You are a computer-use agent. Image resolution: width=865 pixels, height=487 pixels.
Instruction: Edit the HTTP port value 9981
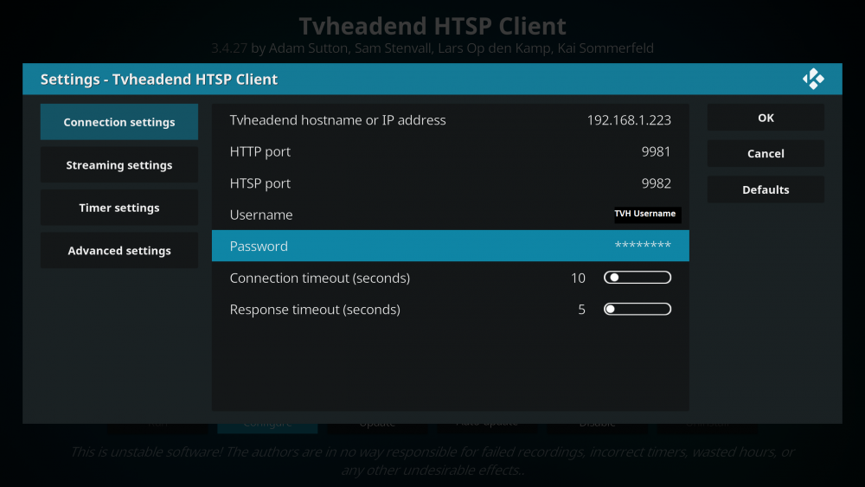pyautogui.click(x=656, y=151)
